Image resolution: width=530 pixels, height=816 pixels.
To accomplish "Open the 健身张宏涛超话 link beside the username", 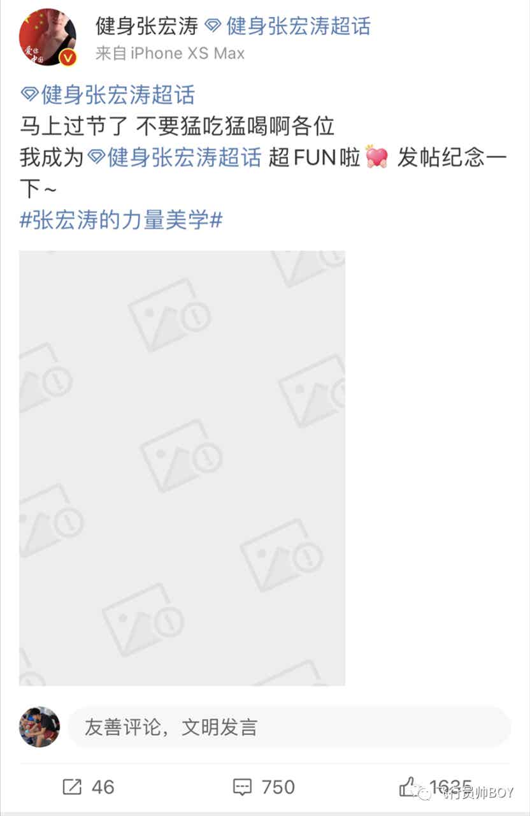I will click(298, 25).
